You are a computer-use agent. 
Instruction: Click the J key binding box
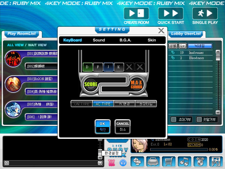click(108, 67)
